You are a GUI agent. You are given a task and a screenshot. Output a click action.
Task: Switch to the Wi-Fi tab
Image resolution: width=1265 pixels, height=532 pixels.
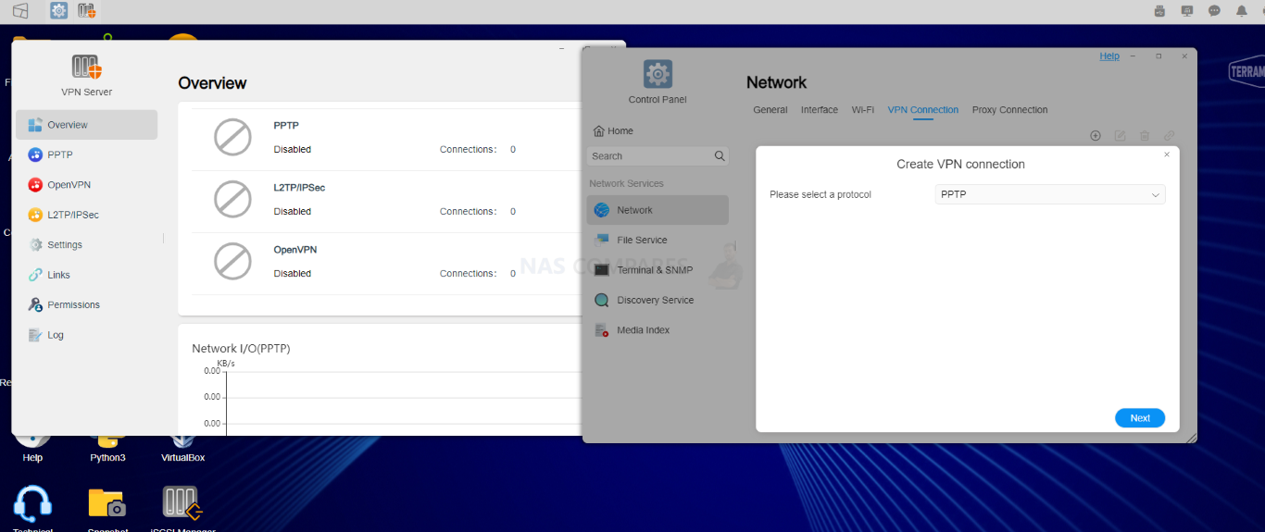tap(863, 110)
